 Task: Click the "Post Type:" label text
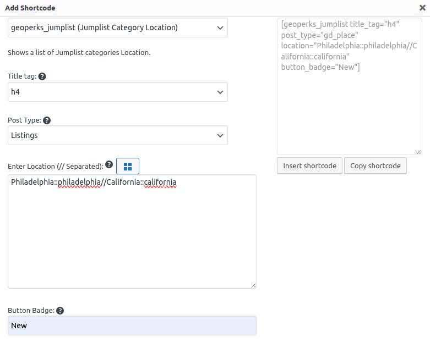(24, 120)
